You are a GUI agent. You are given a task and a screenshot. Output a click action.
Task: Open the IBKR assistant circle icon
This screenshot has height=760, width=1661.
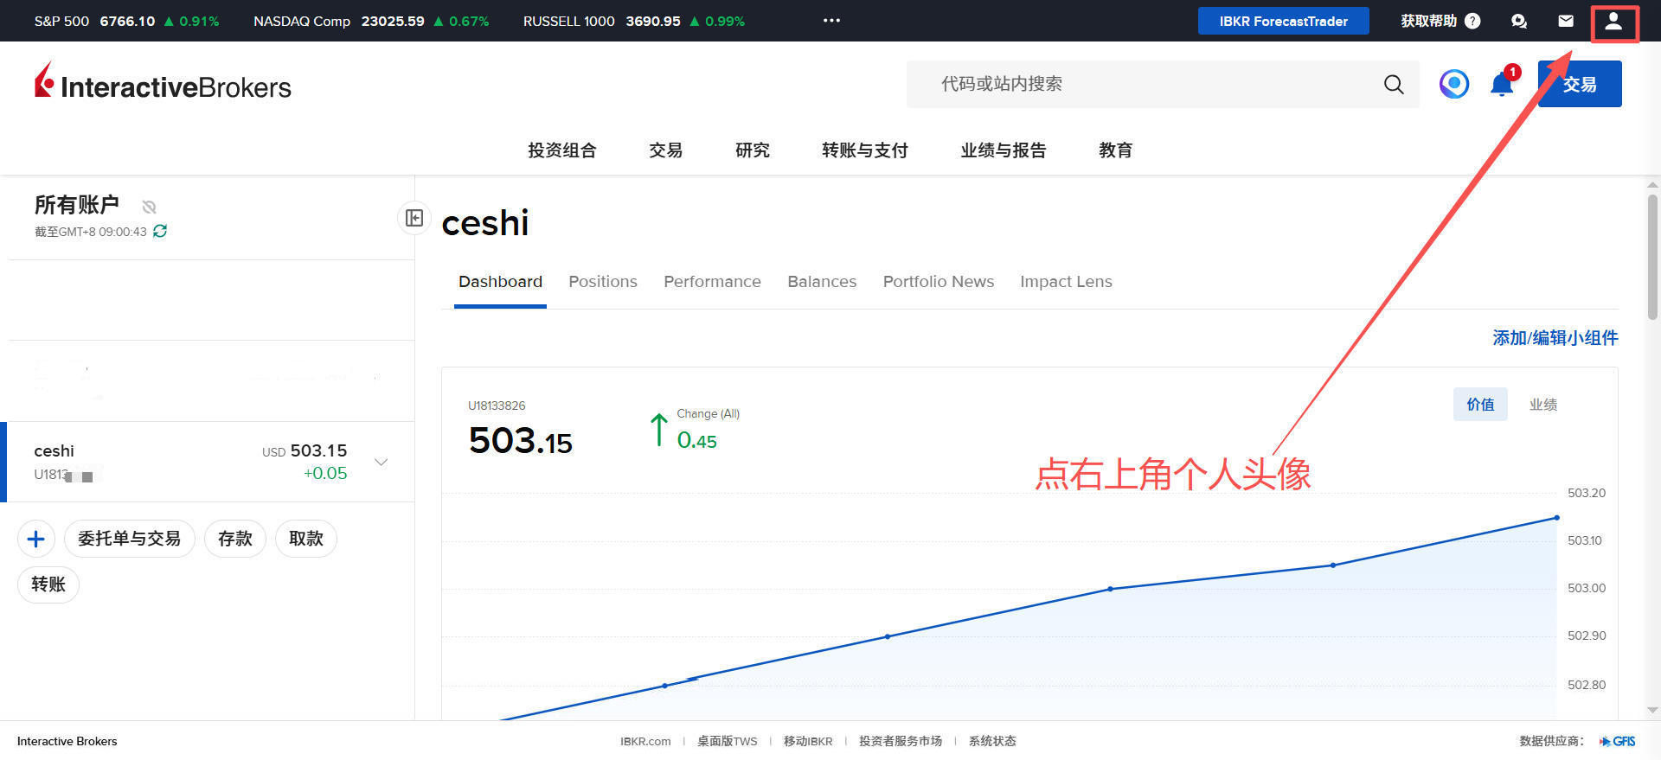pyautogui.click(x=1453, y=84)
